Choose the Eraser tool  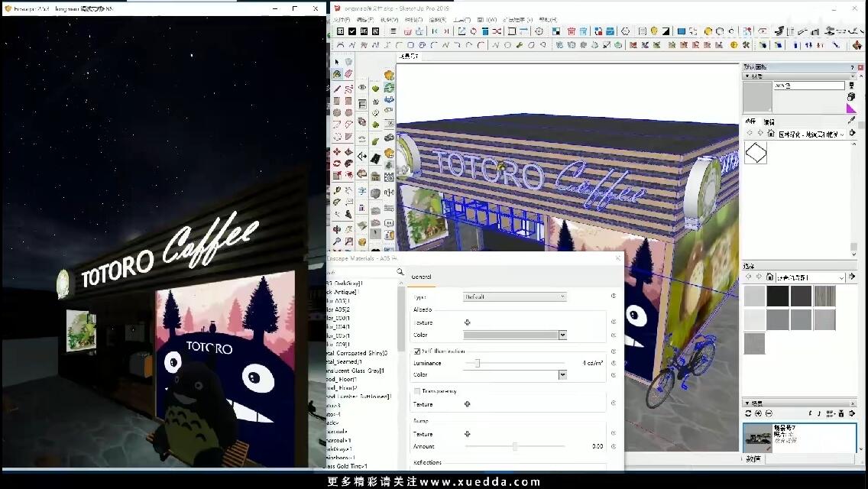click(348, 73)
